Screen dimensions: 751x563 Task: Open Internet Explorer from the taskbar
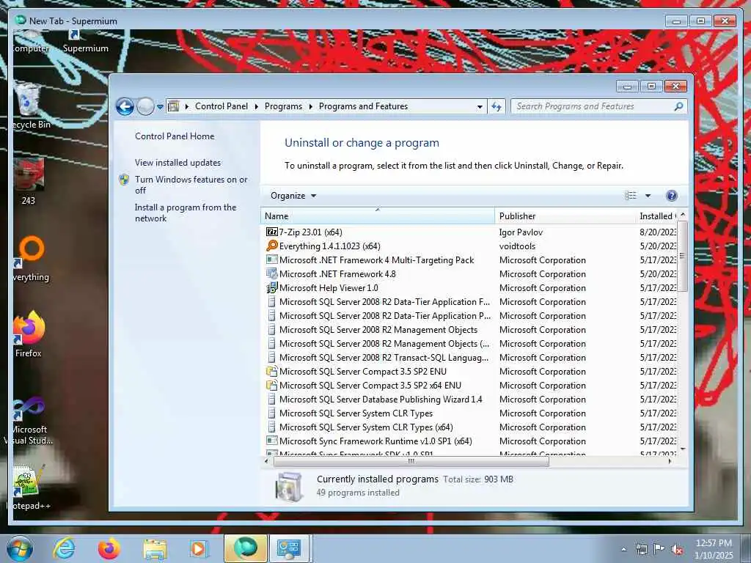coord(65,549)
